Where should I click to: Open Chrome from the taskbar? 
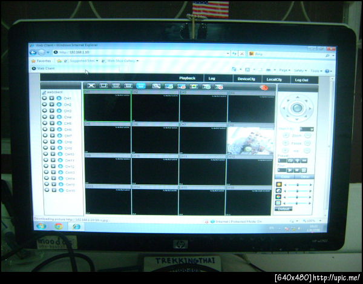tap(59, 226)
